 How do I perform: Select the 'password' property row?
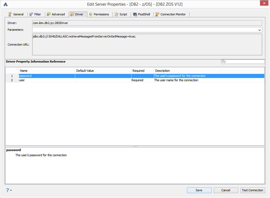point(135,76)
